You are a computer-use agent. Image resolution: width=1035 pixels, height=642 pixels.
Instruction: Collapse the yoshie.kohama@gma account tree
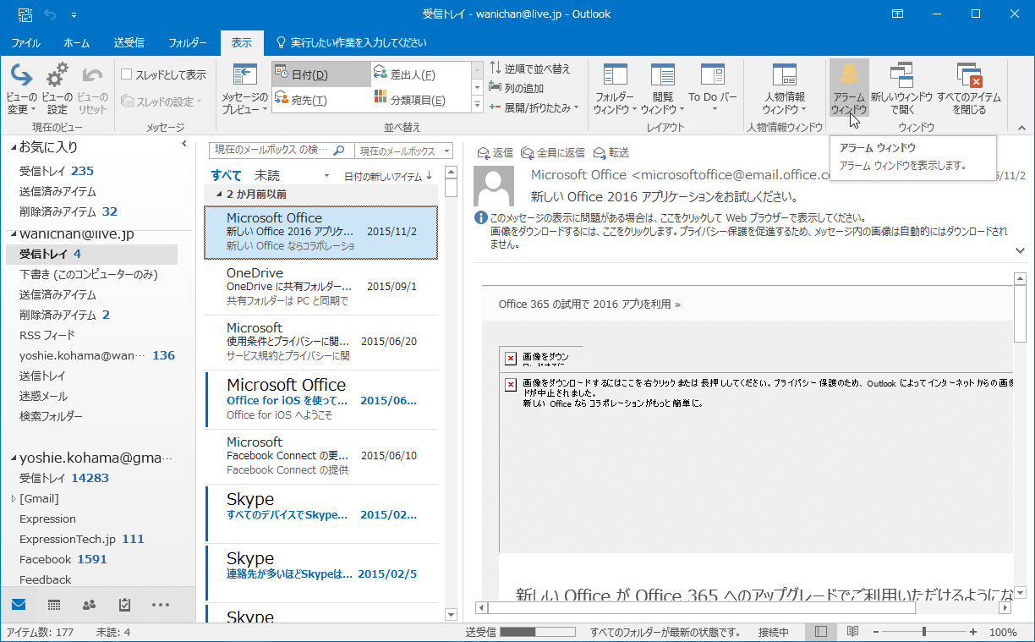(13, 458)
